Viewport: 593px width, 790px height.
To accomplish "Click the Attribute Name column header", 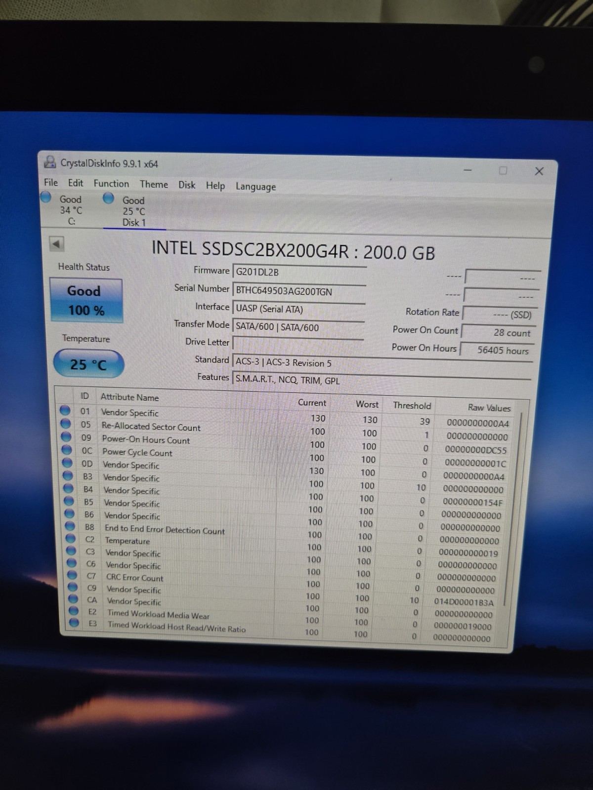I will 130,397.
